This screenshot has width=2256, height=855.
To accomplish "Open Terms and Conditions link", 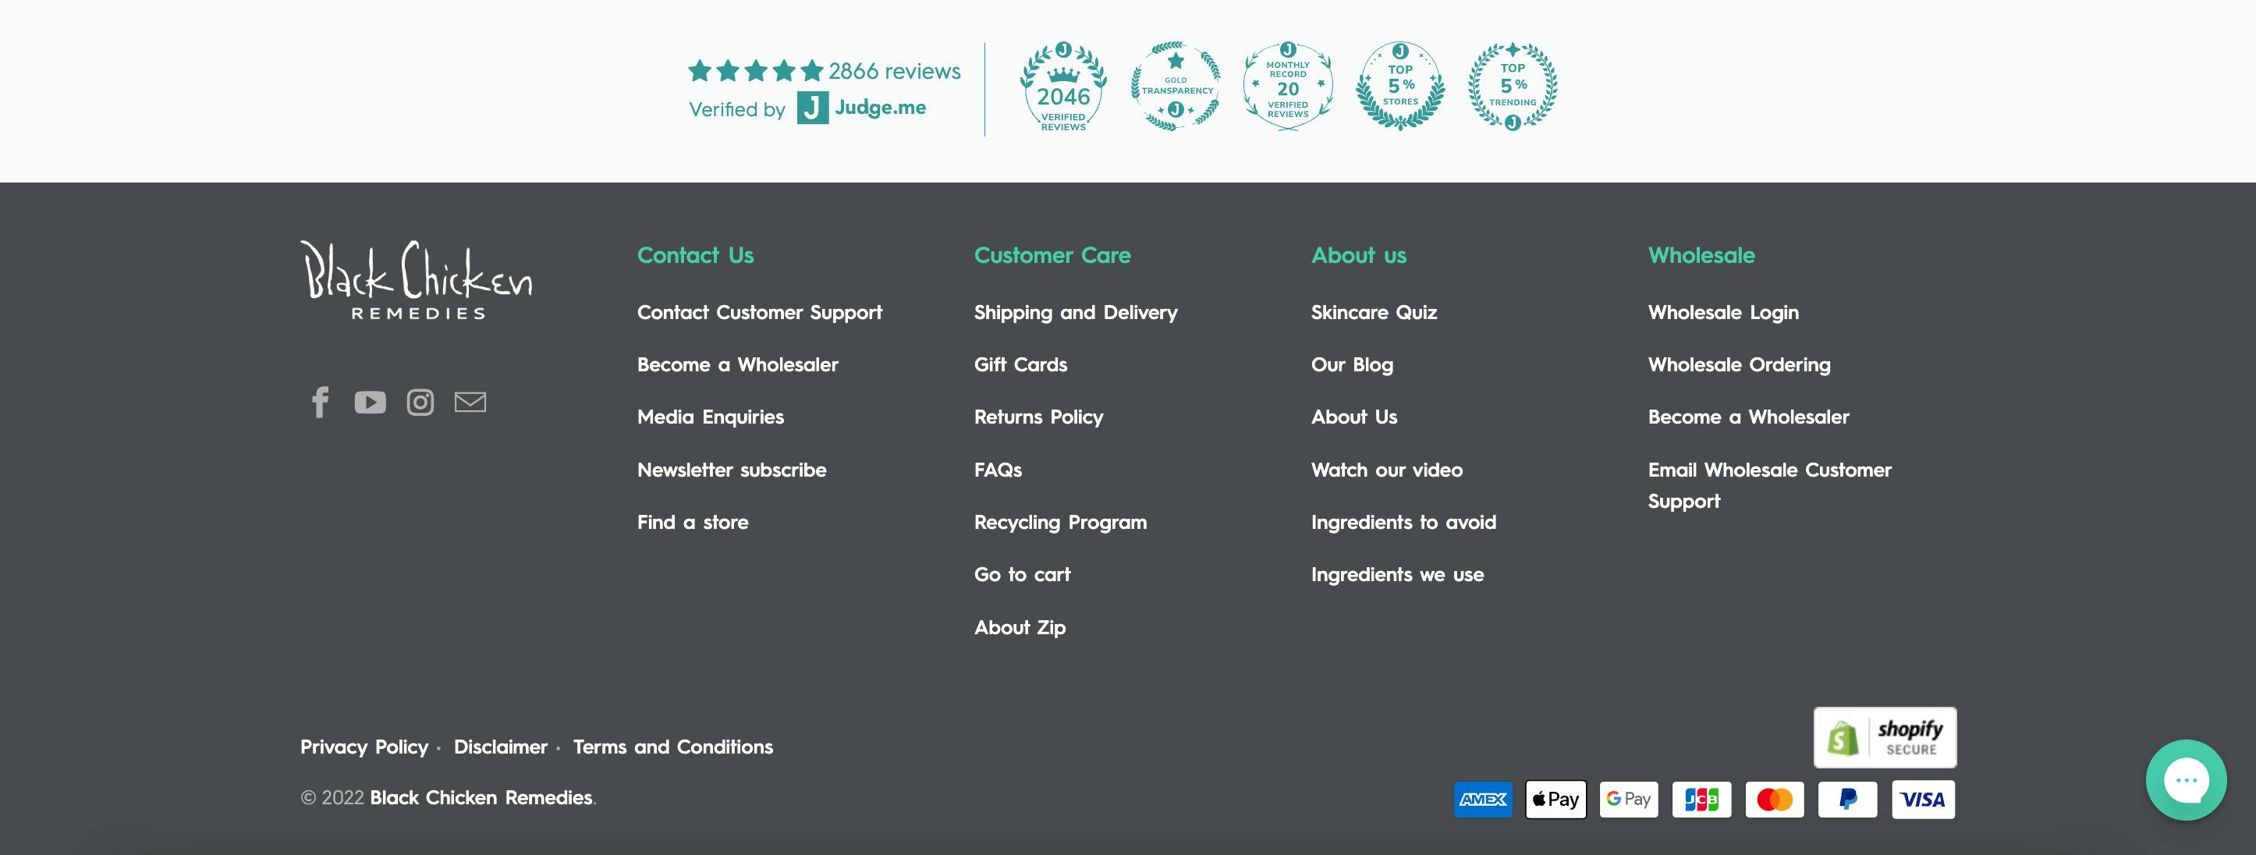I will click(x=672, y=747).
